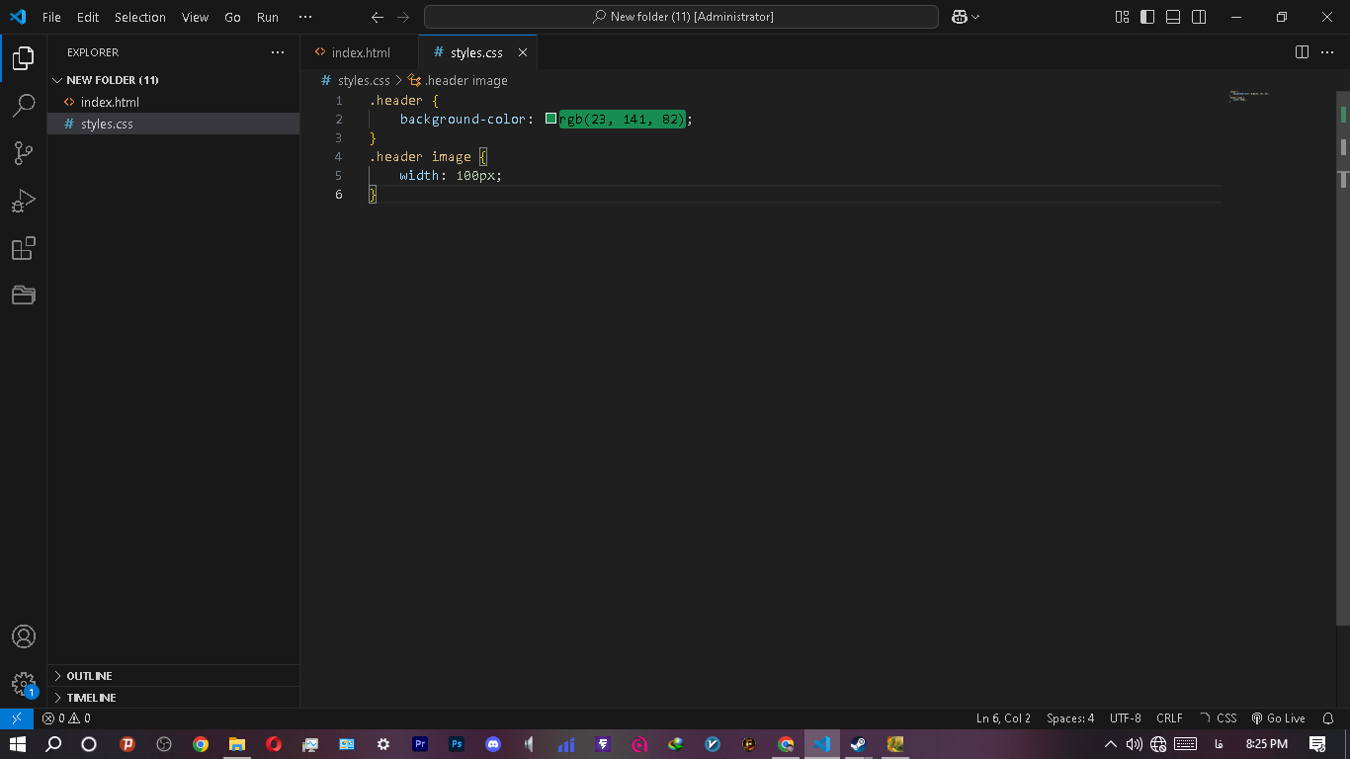
Task: Open Google Chrome from taskbar
Action: 201,744
